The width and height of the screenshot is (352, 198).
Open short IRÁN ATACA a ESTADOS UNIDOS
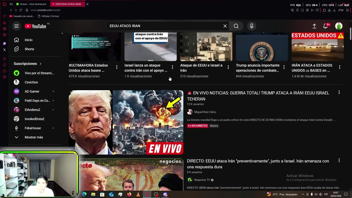[x=312, y=68]
